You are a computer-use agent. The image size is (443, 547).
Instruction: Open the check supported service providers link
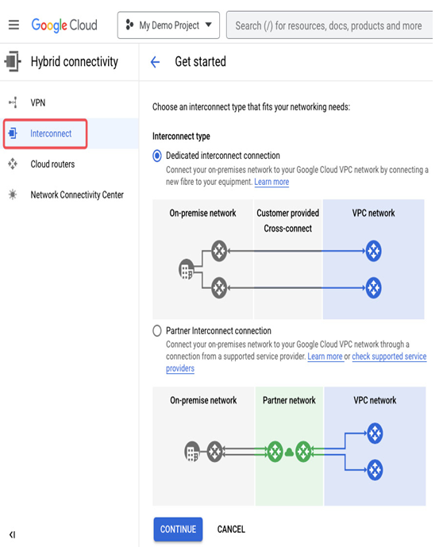click(296, 362)
